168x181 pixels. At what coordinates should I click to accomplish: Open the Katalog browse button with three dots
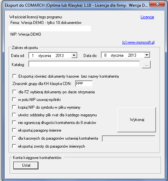pos(146,65)
